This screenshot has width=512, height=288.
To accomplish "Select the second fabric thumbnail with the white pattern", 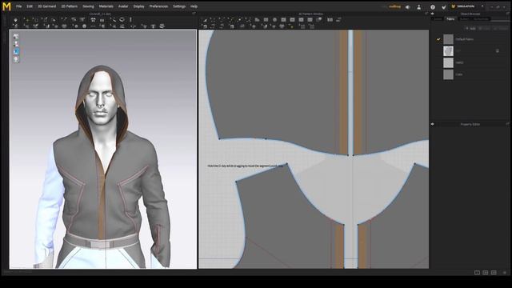I will 448,51.
